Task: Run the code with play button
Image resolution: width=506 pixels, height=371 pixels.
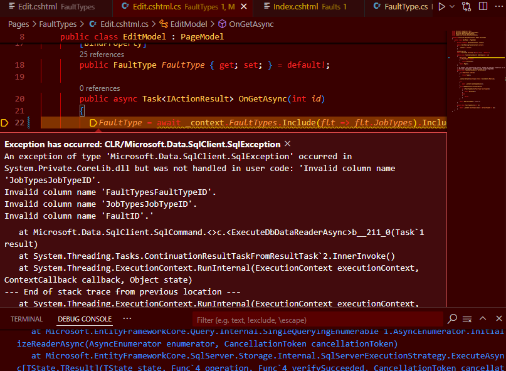Action: coord(442,6)
